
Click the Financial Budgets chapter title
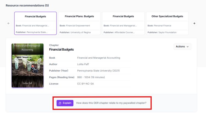point(62,49)
